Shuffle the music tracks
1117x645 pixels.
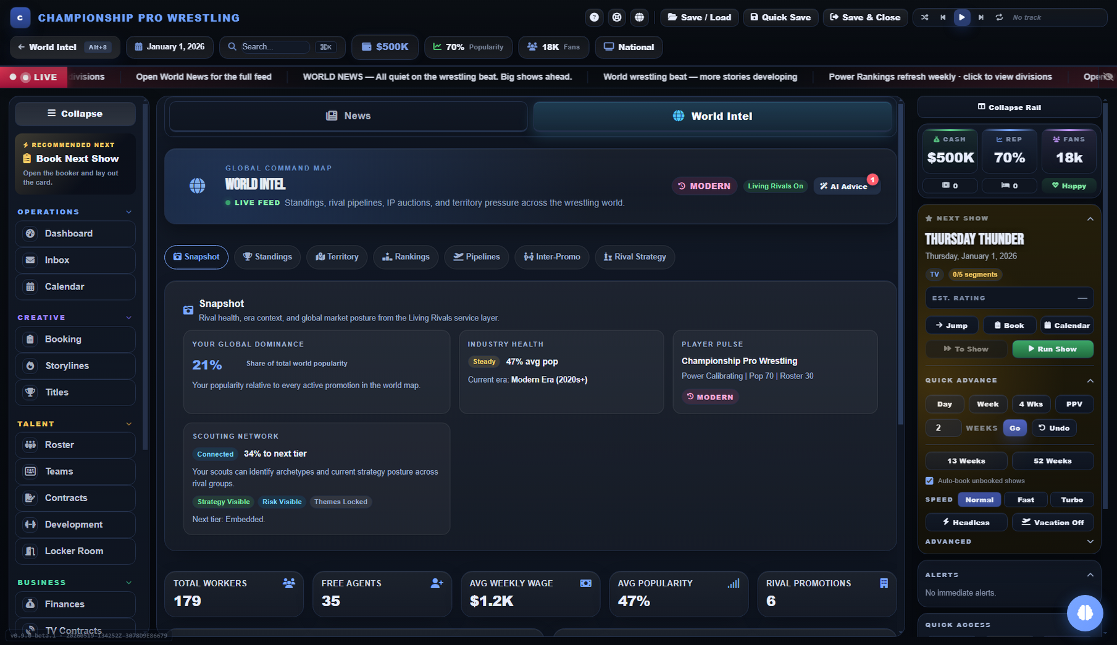tap(924, 17)
